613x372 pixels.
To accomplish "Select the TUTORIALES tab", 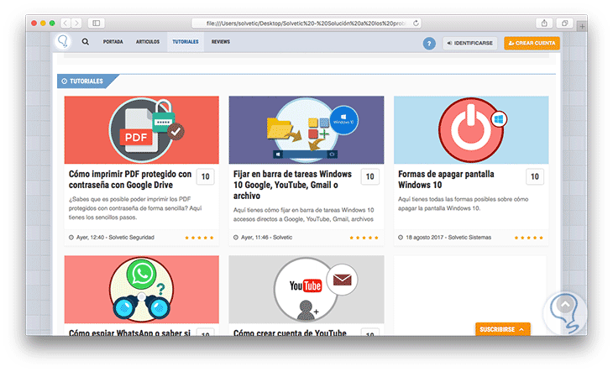I will click(186, 42).
